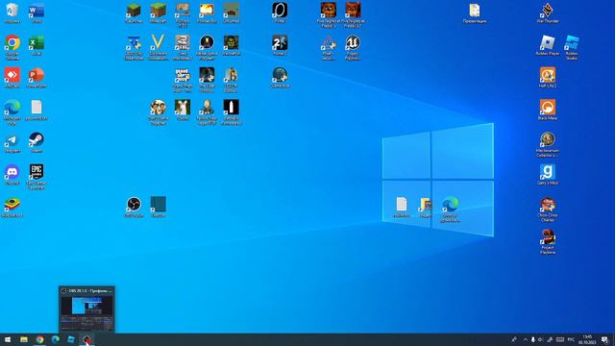
Task: Open Google Chrome from the taskbar
Action: (x=39, y=339)
